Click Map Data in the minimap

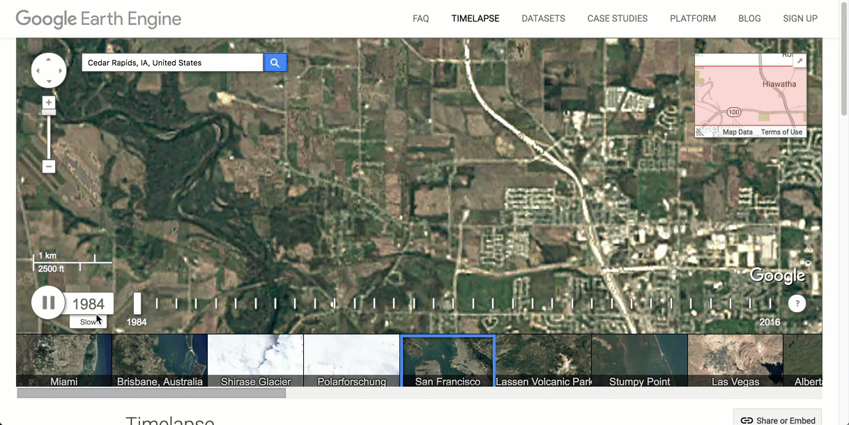737,132
